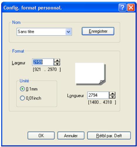Image resolution: width=137 pixels, height=147 pixels.
Task: Click inside the Largeur input field
Action: 43,62
